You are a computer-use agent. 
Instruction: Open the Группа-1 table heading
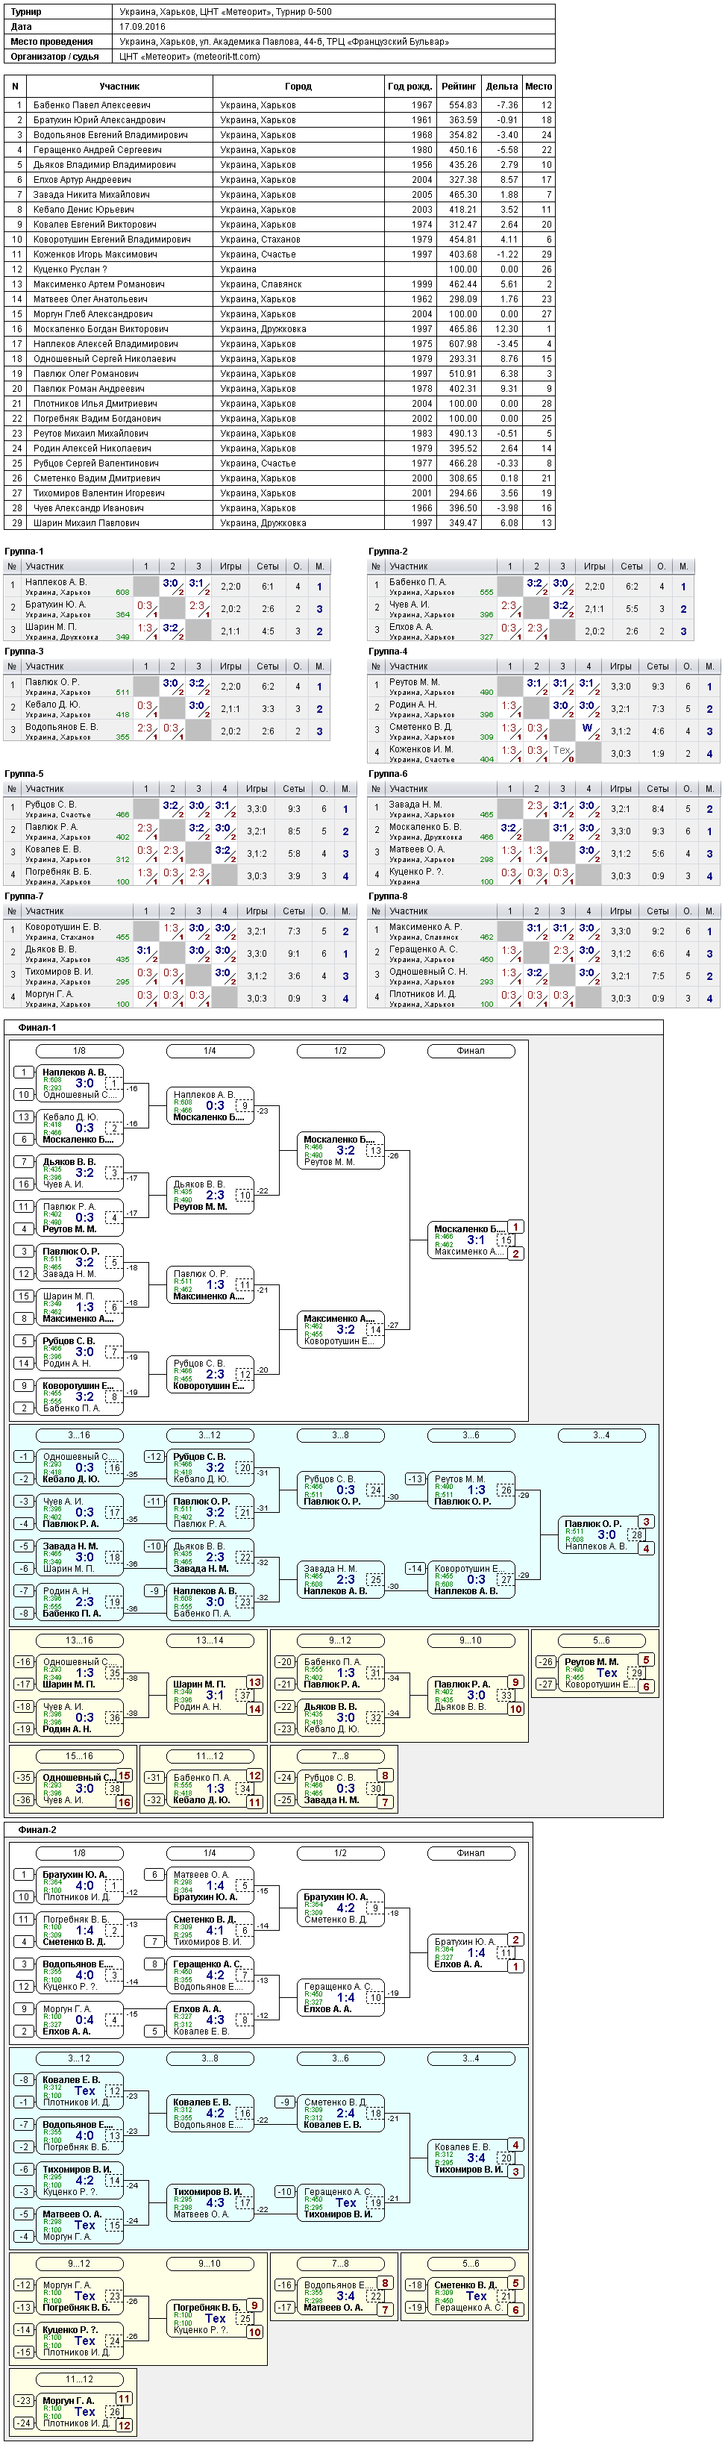tap(24, 552)
